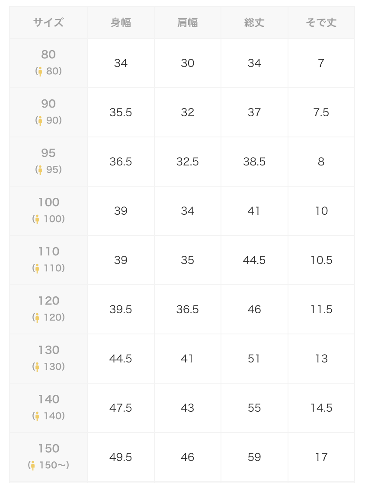The height and width of the screenshot is (483, 365).
Task: Click the yellow person icon beside 90
Action: coord(40,121)
